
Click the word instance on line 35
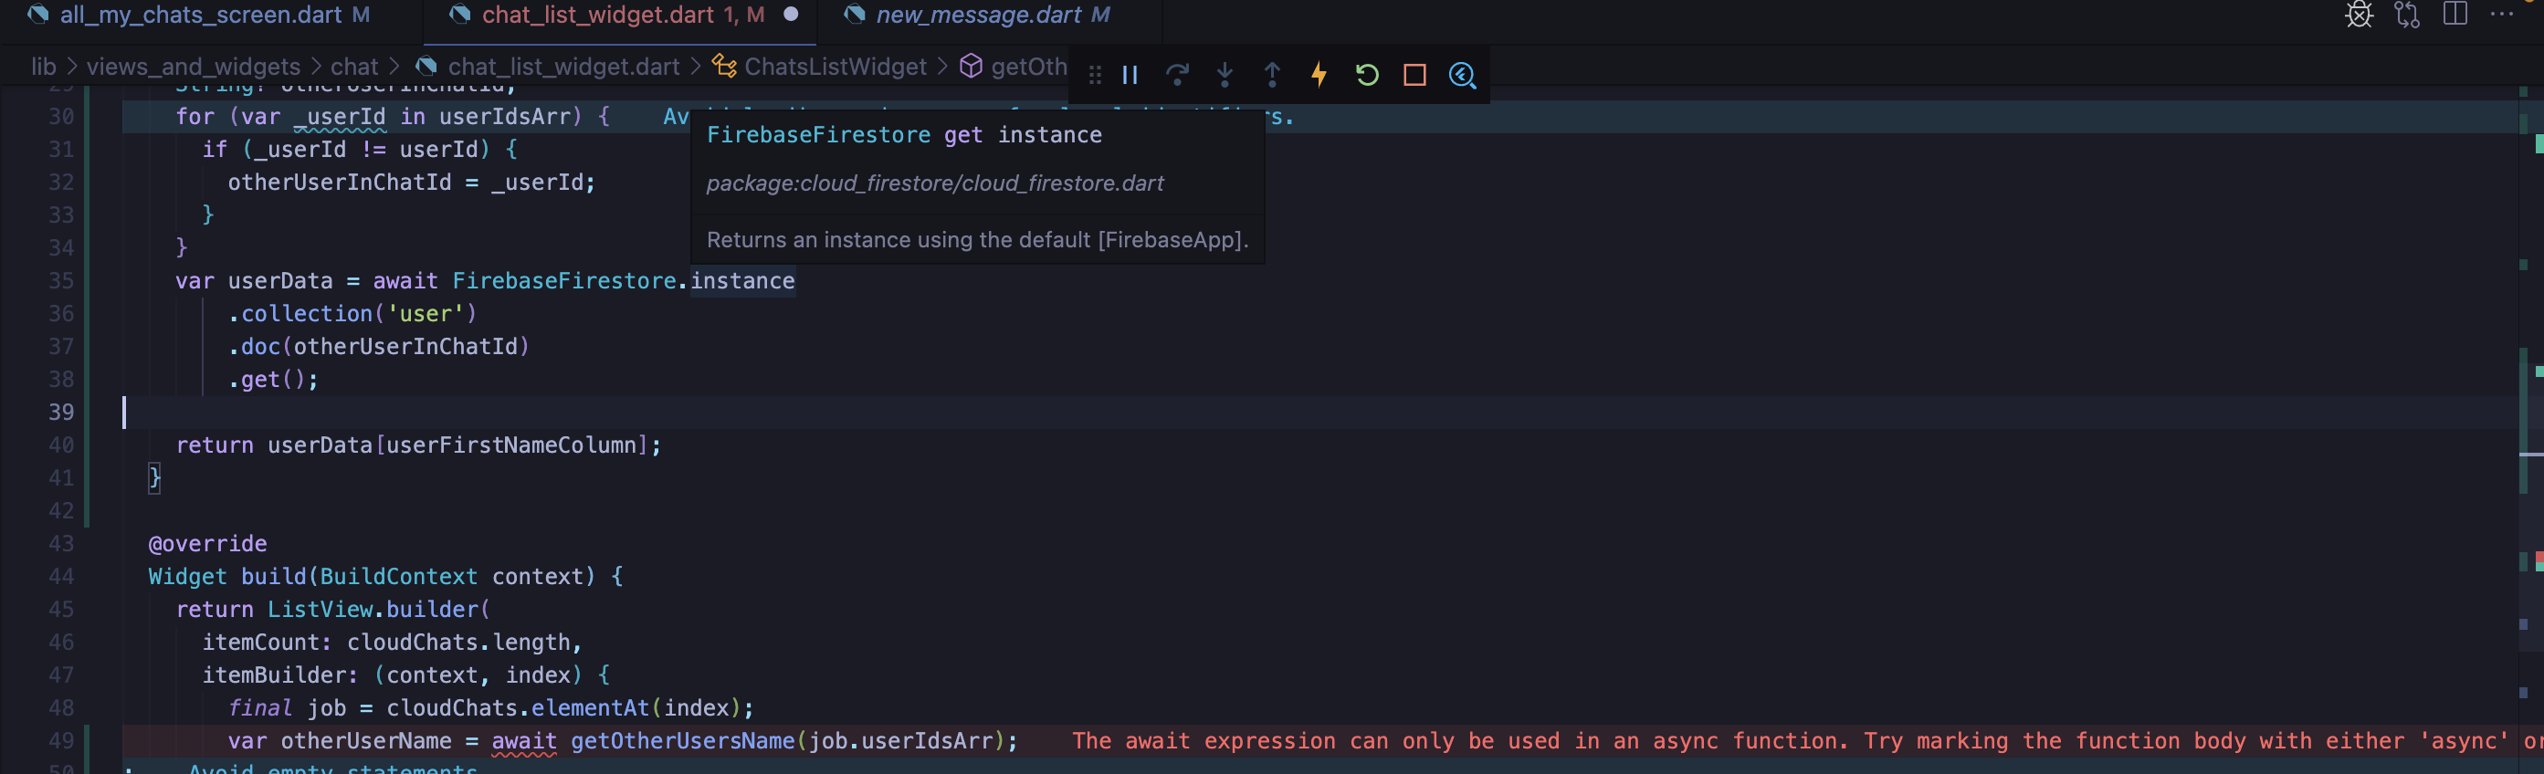(742, 281)
